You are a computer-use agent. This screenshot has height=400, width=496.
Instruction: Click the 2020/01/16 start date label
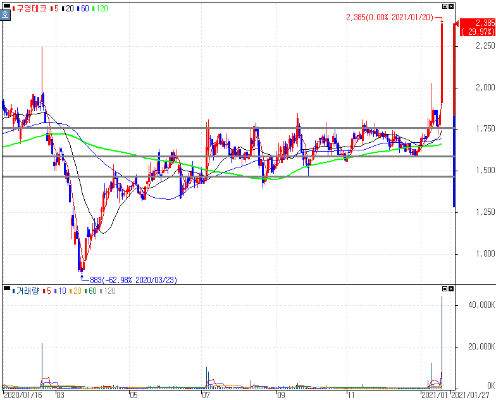23,396
